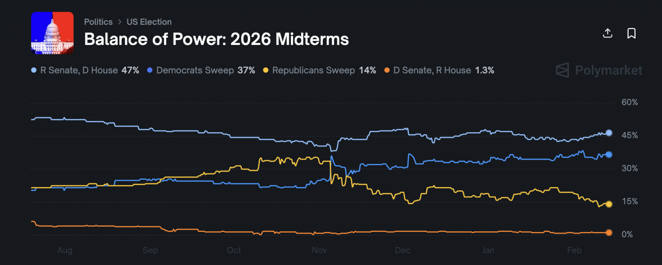Click the blue Democrats Sweep endpoint marker
This screenshot has height=265, width=662.
[609, 155]
